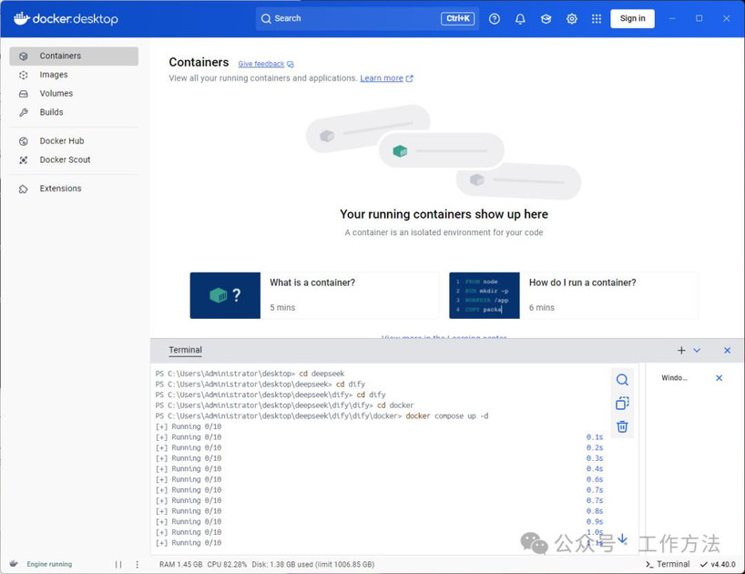
Task: Click the Docker Hub icon
Action: pos(24,141)
